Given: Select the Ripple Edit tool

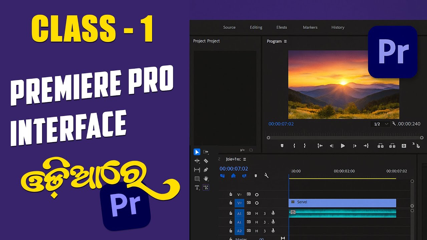Looking at the screenshot, I should (x=197, y=161).
